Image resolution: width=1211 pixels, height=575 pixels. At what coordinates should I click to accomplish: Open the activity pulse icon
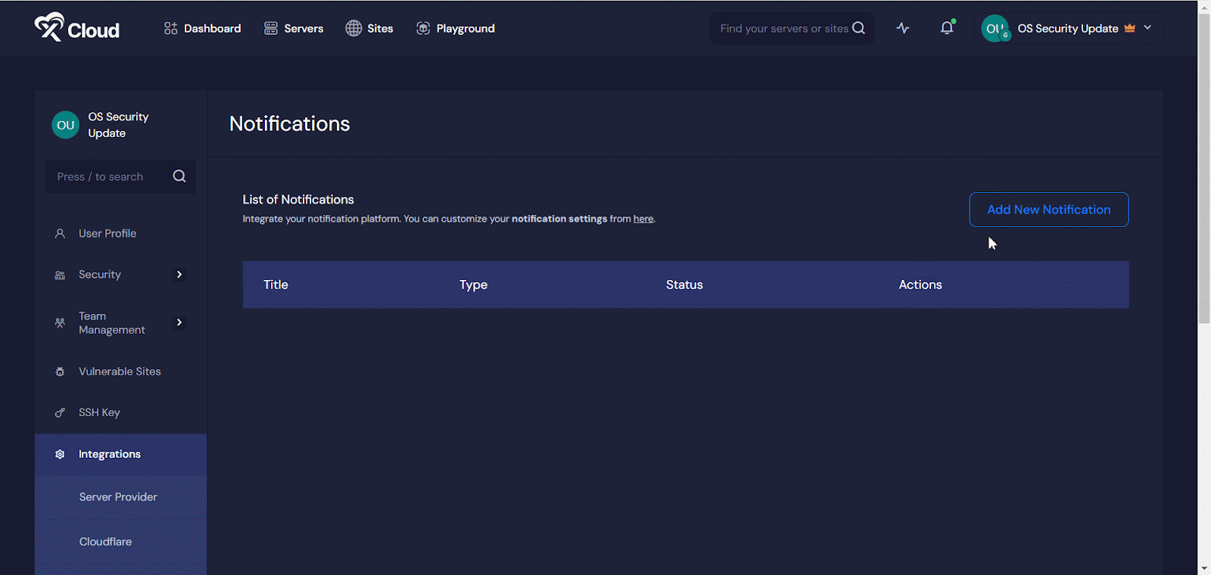pyautogui.click(x=903, y=28)
